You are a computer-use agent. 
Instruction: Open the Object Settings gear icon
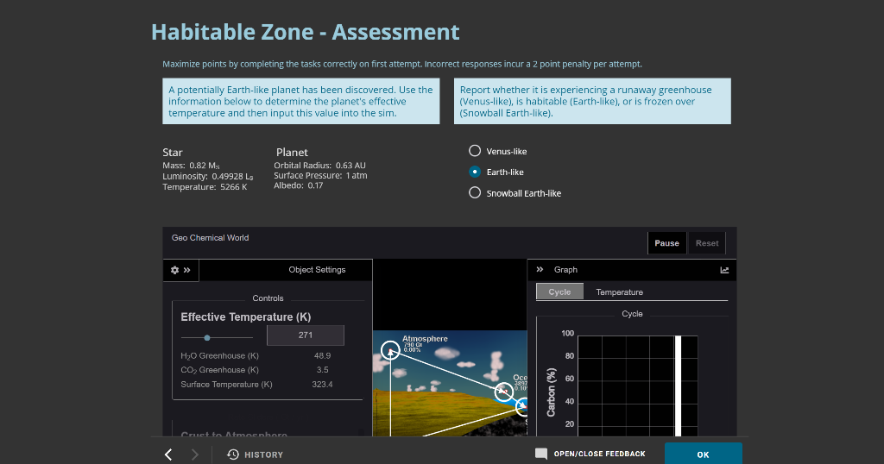tap(174, 270)
